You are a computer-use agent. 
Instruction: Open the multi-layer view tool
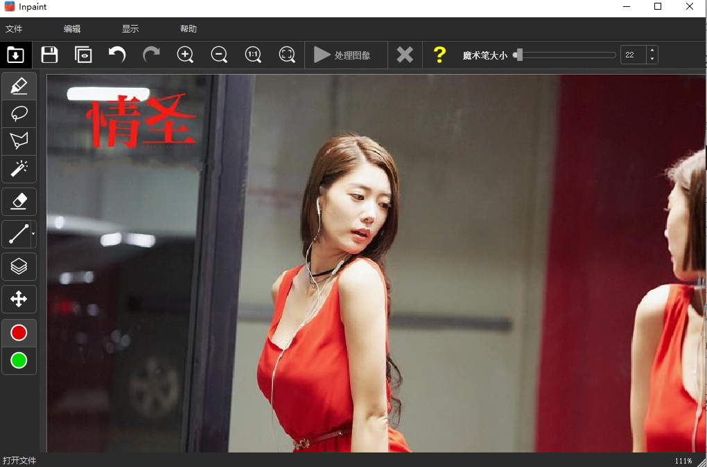tap(19, 266)
